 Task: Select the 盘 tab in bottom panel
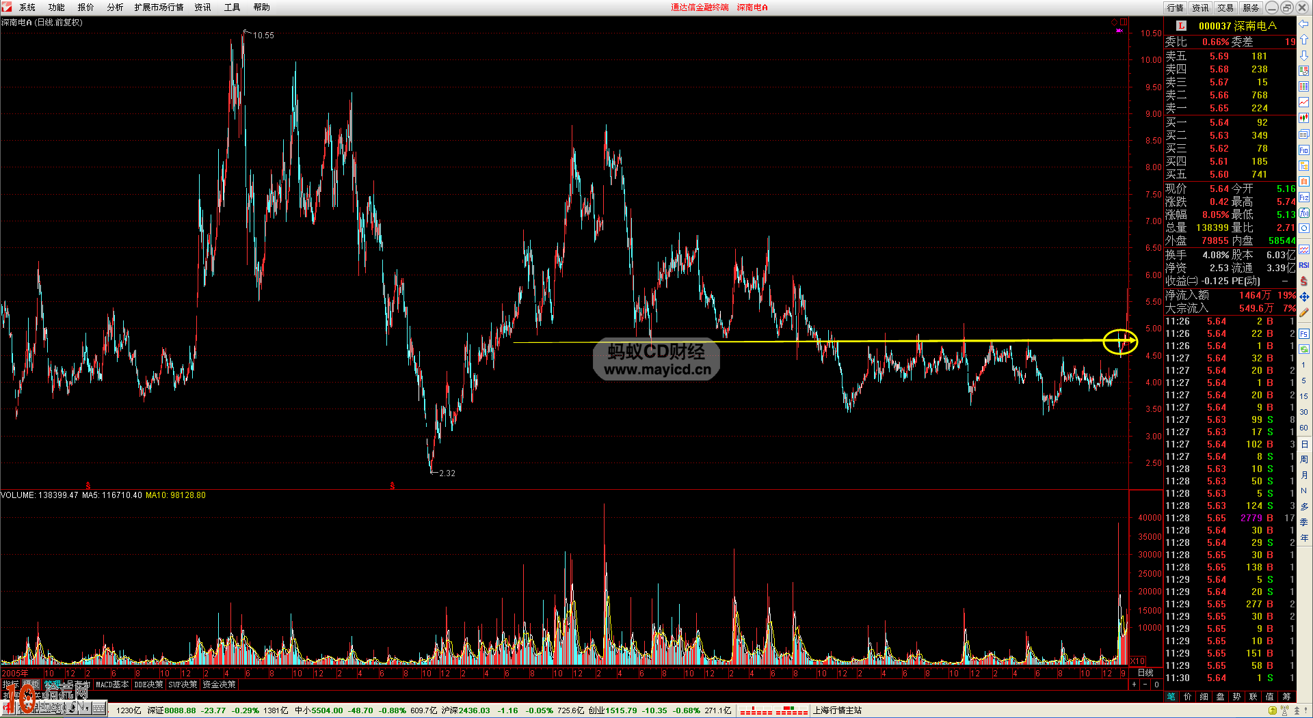1220,697
